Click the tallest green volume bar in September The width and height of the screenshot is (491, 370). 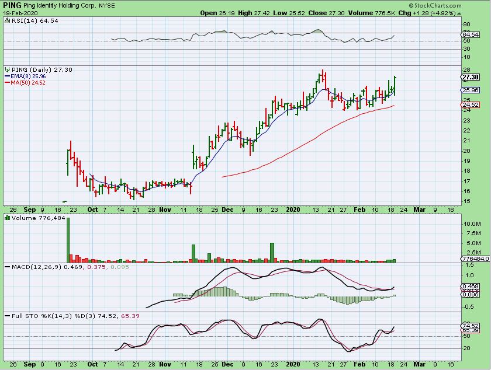pyautogui.click(x=67, y=239)
